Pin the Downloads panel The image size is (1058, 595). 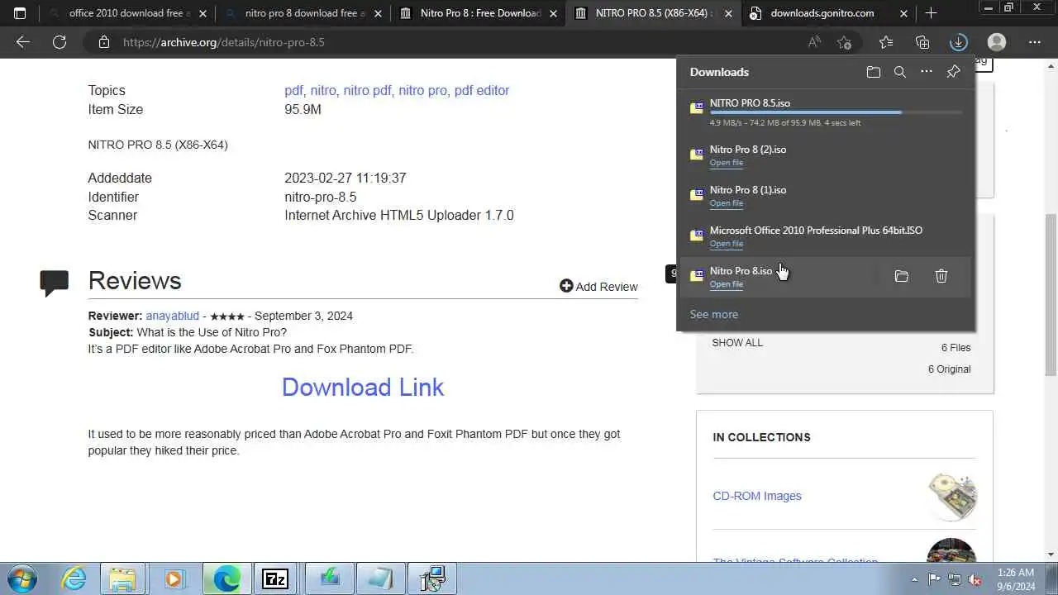(x=953, y=72)
